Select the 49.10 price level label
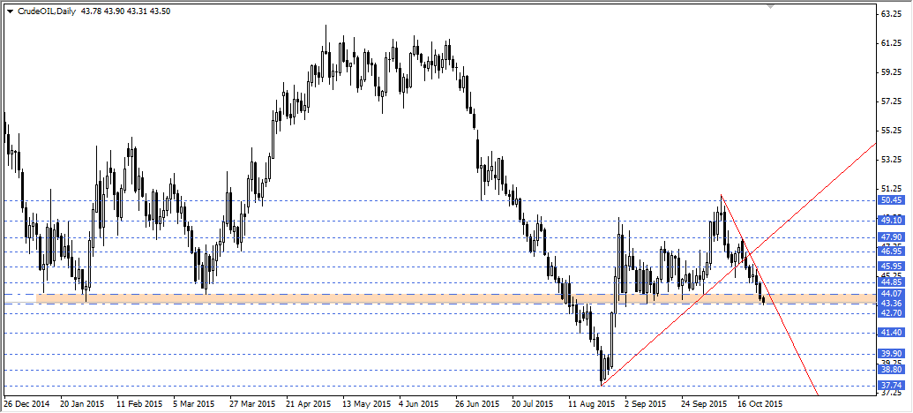The image size is (913, 413). pyautogui.click(x=891, y=221)
